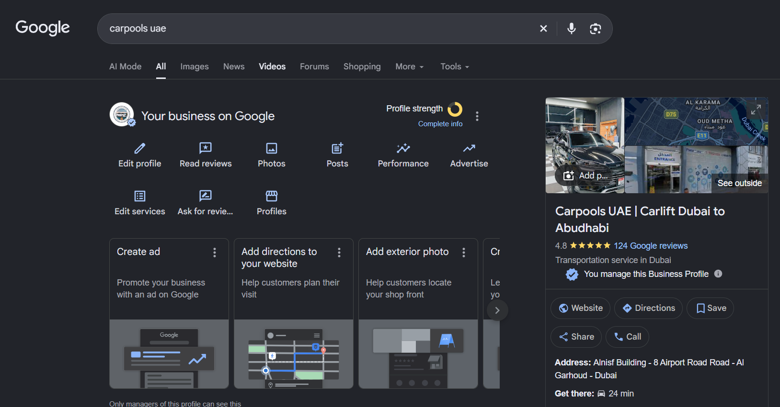780x407 pixels.
Task: Start voice search with the microphone icon
Action: coord(572,29)
